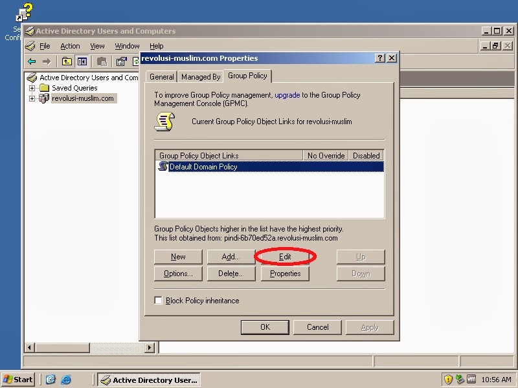This screenshot has width=518, height=388.
Task: Click the Edit button
Action: tap(285, 257)
